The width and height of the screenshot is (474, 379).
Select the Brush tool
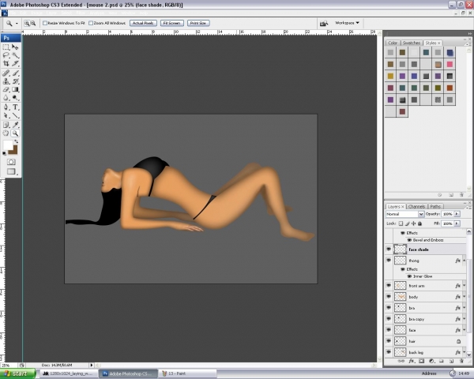15,73
